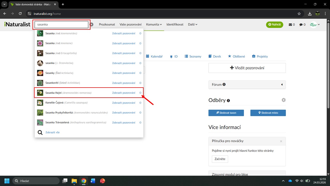Screen dimensions: 330x186
Task: Select Sasanka Hajní suggestion
Action: click(x=68, y=93)
